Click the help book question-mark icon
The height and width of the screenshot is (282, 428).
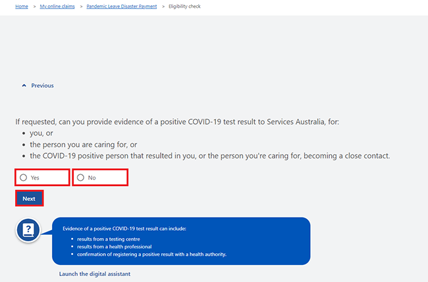(x=29, y=231)
